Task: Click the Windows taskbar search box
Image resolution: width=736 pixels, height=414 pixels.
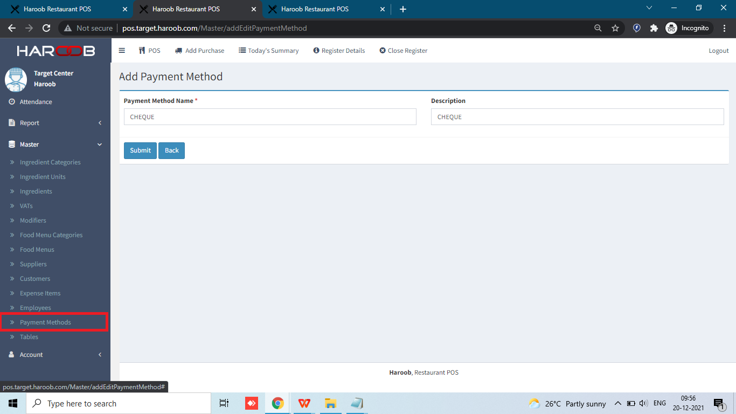Action: click(x=119, y=403)
